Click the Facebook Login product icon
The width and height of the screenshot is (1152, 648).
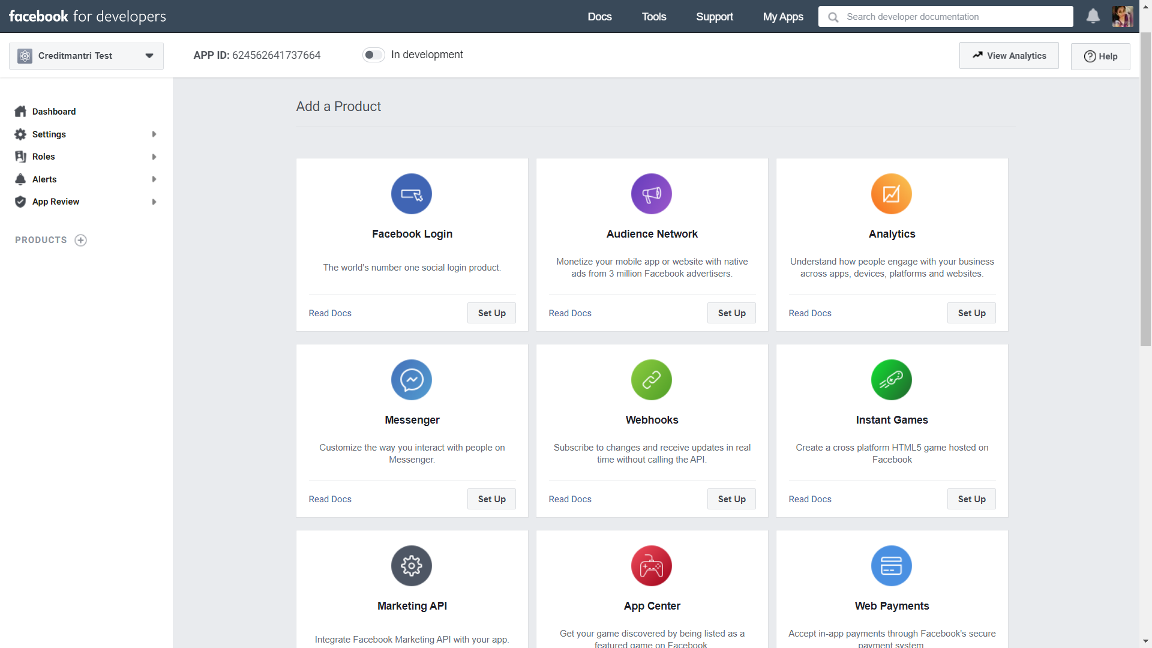[412, 194]
